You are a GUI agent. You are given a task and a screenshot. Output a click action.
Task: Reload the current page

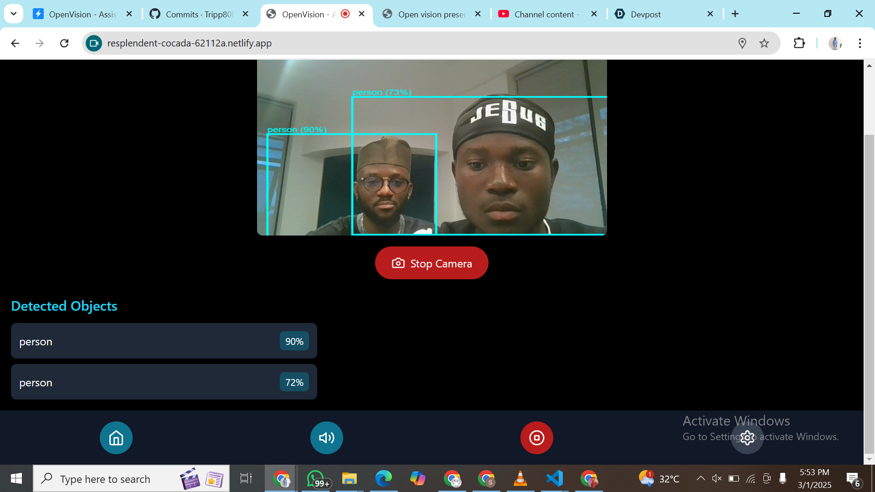pos(64,43)
